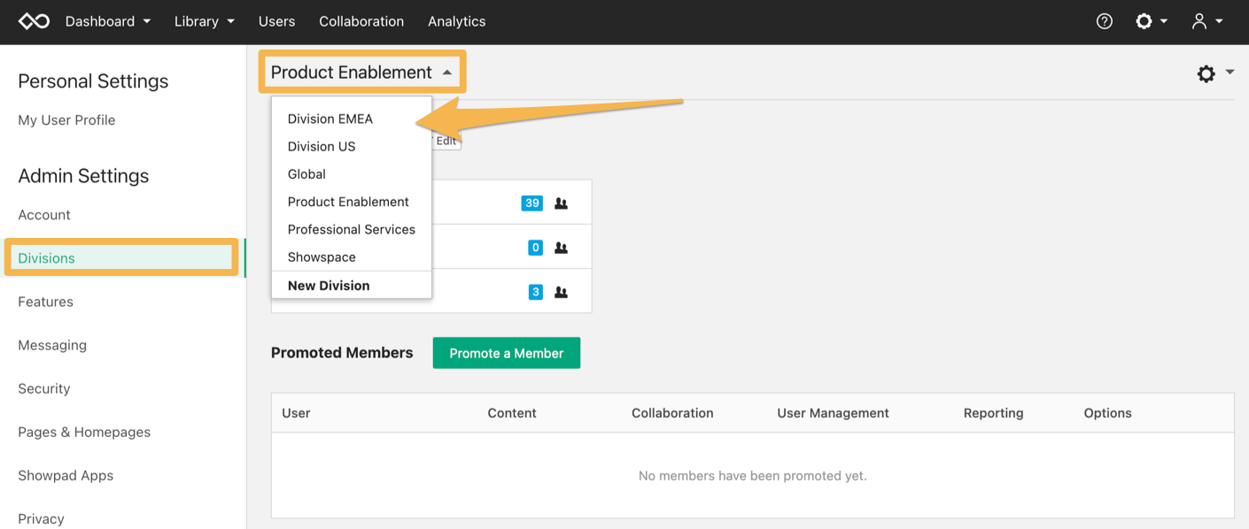
Task: Click the members icon beside count 0
Action: tap(561, 248)
